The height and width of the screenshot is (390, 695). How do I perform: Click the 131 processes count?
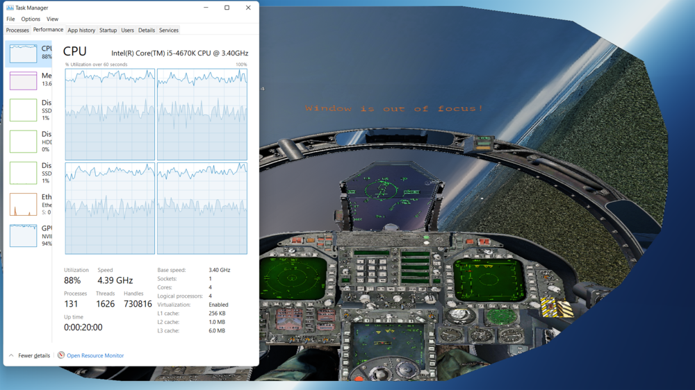coord(71,304)
